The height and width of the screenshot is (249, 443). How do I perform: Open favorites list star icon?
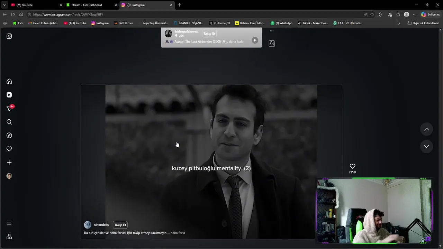pos(398,15)
